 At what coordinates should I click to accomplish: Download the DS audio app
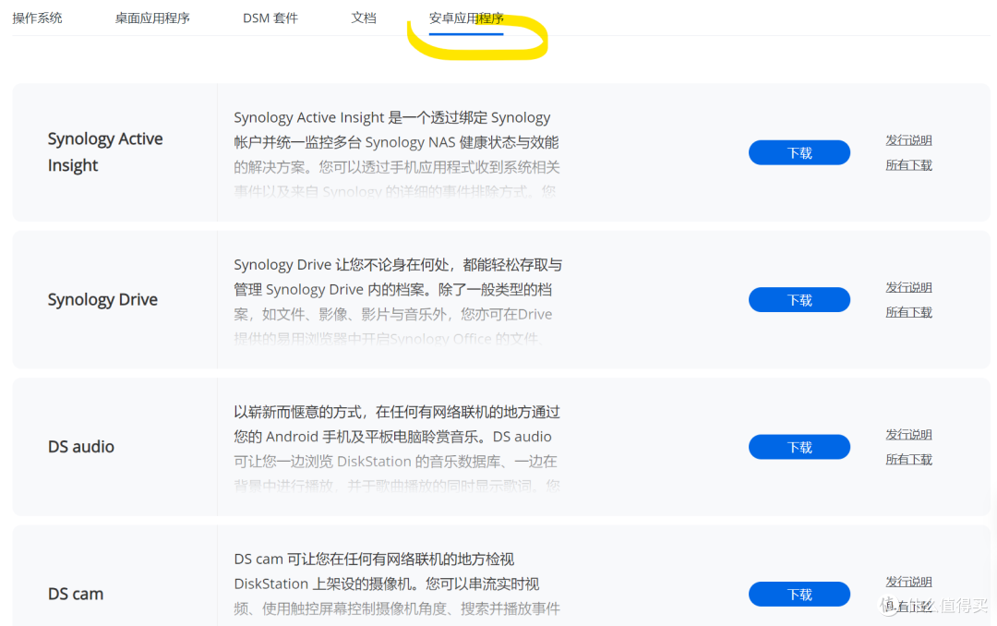[799, 447]
